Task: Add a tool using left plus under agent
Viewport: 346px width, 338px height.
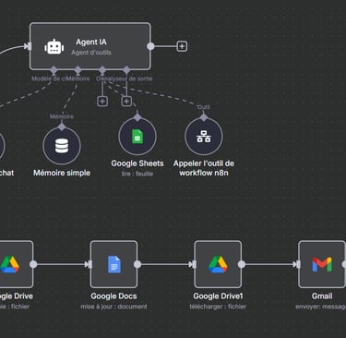Action: (102, 101)
